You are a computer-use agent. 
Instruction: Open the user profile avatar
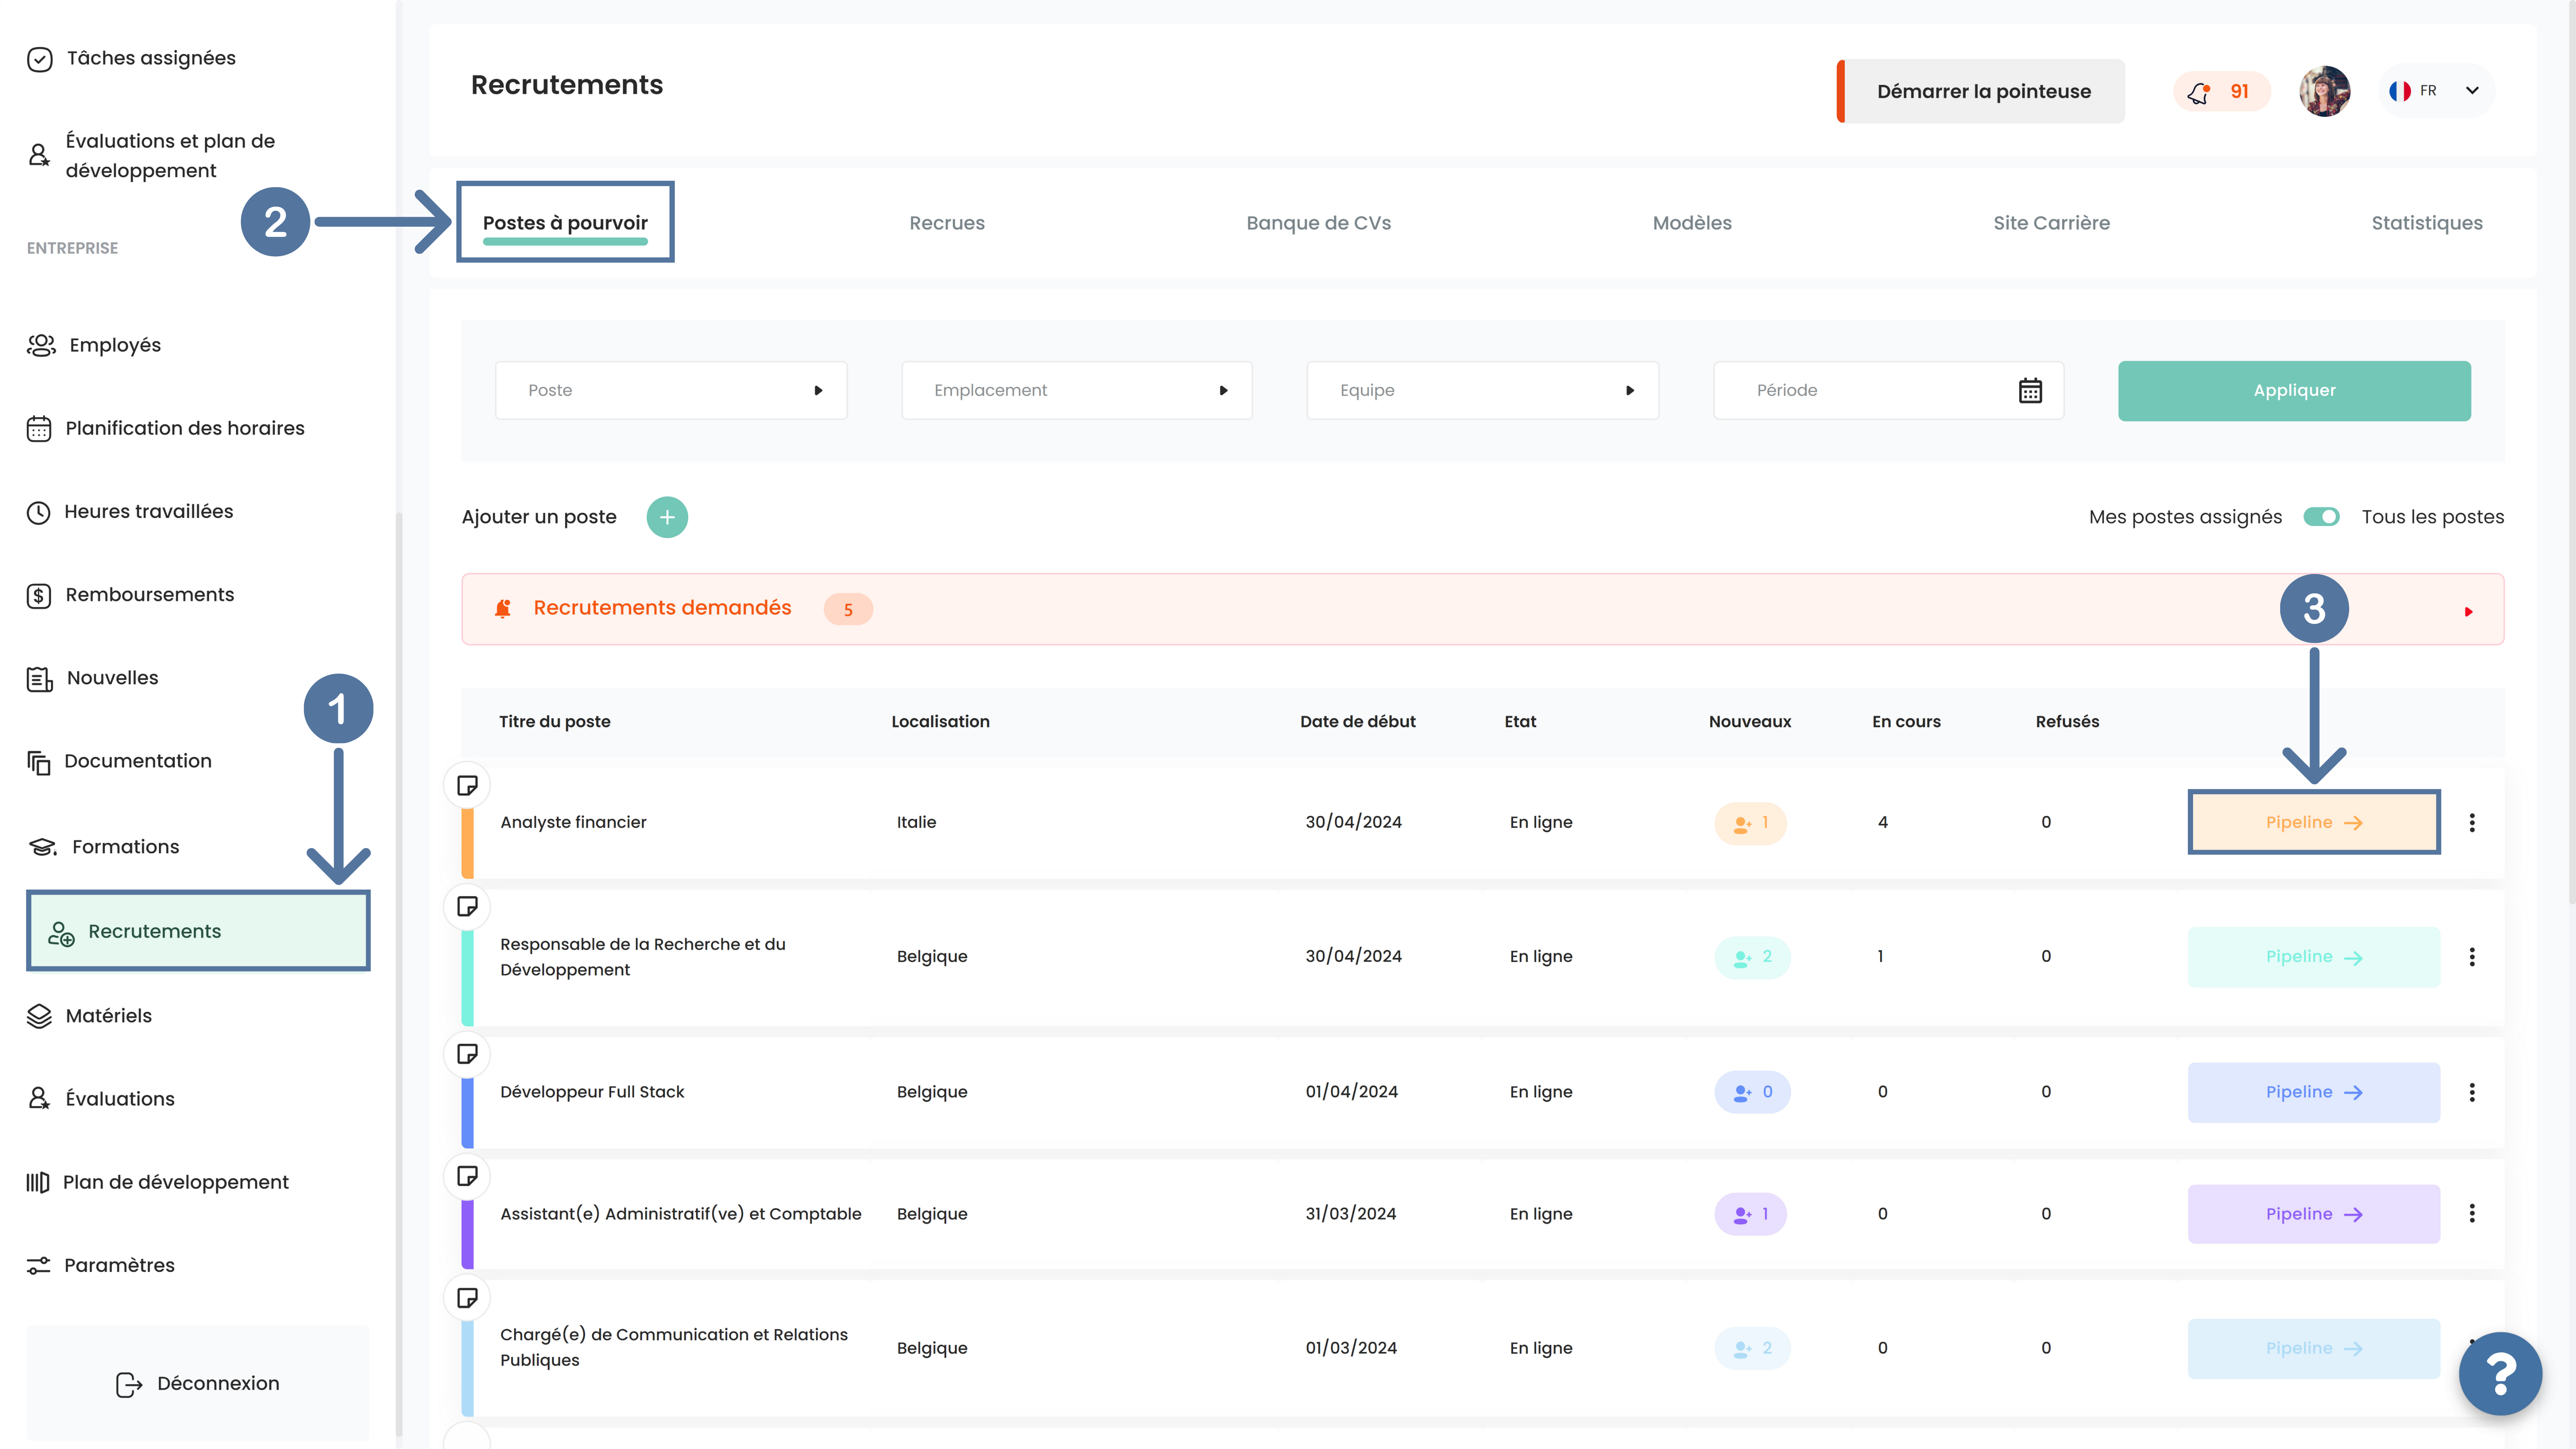[x=2325, y=91]
